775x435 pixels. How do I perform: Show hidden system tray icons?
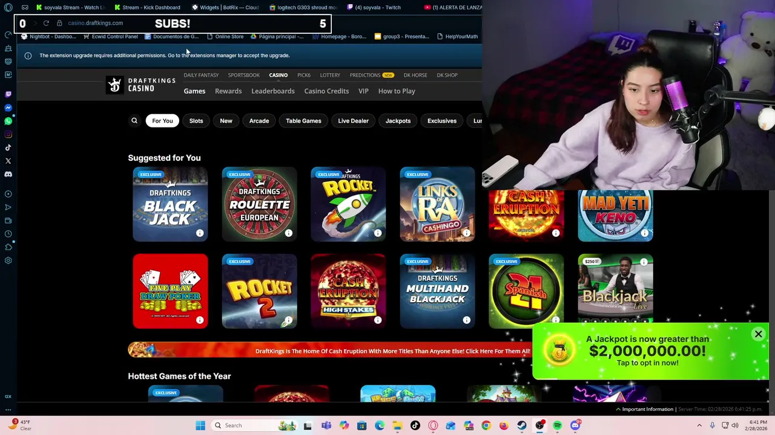tap(699, 425)
